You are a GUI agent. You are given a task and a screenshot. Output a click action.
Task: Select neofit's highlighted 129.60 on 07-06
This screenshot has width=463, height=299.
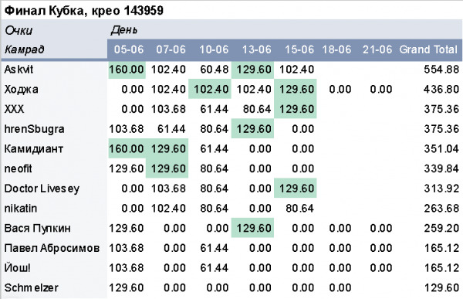[x=167, y=168]
